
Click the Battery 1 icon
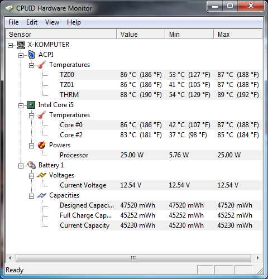[x=31, y=165]
